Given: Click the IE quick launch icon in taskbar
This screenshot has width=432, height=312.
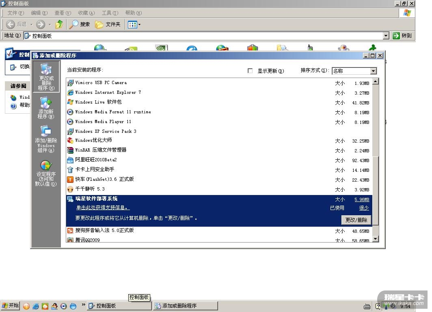Looking at the screenshot, I should pyautogui.click(x=36, y=306).
